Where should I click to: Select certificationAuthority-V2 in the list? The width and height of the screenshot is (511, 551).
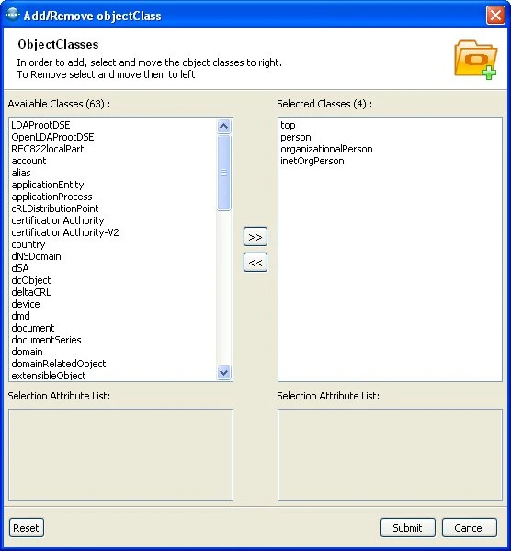(65, 232)
